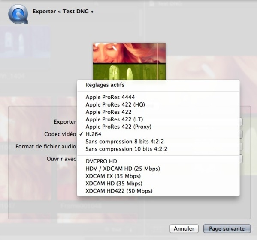Select DVCPRO HD codec
The width and height of the screenshot is (257, 240).
point(158,161)
